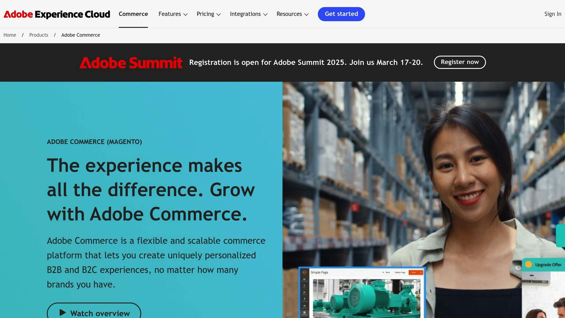Image resolution: width=565 pixels, height=318 pixels.
Task: Click Register now for Adobe Summit
Action: coord(460,62)
